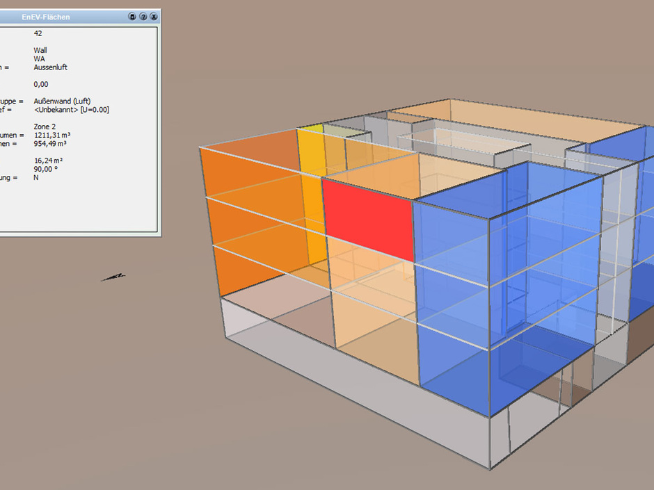This screenshot has width=654, height=490.
Task: Click the area value 16,24 m²
Action: pos(49,161)
